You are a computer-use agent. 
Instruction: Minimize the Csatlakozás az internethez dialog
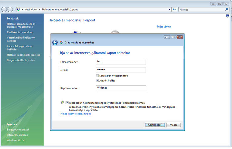167,37
